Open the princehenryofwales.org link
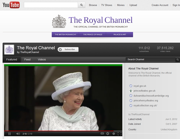Image resolution: width=180 pixels, height=139 pixels. point(146,100)
